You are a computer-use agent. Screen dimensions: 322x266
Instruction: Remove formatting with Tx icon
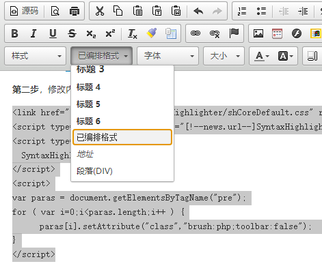coord(133,33)
